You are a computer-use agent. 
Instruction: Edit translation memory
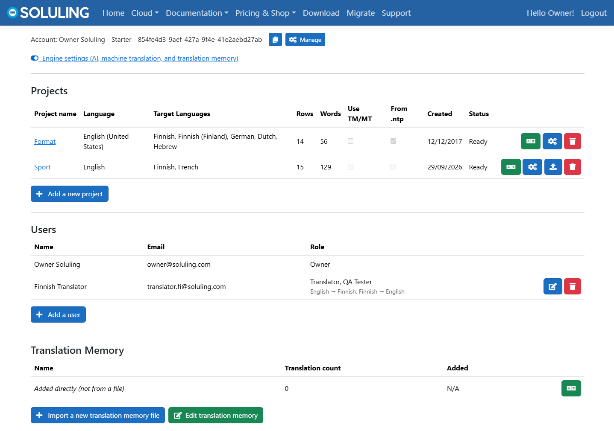pyautogui.click(x=216, y=415)
